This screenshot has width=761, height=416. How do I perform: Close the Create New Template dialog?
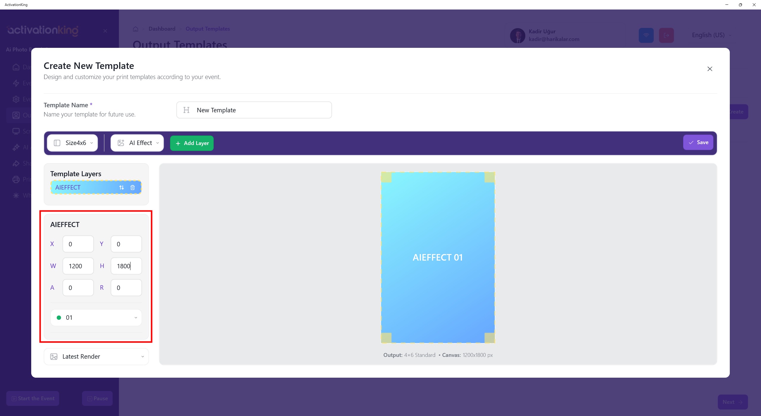pos(710,69)
